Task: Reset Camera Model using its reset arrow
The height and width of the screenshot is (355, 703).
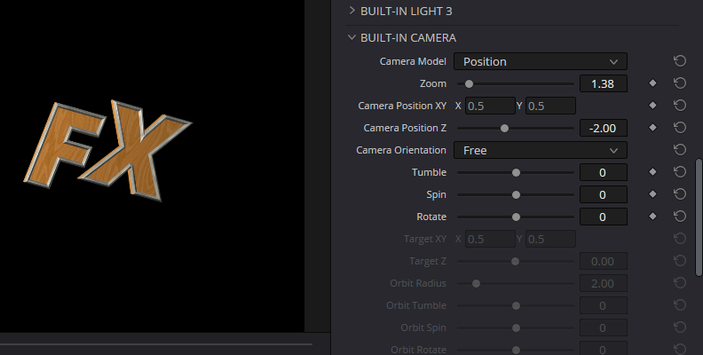Action: click(680, 61)
